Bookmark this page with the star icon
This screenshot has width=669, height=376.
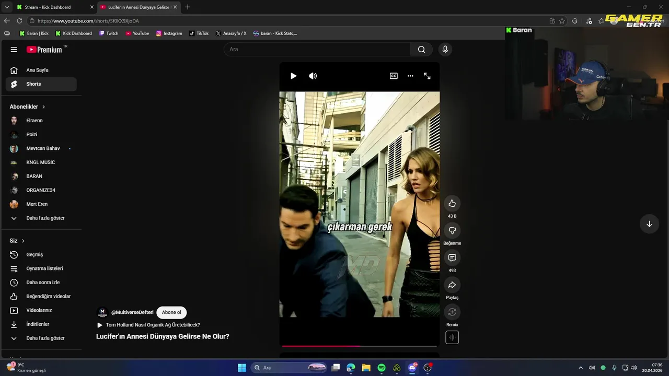[x=562, y=21]
